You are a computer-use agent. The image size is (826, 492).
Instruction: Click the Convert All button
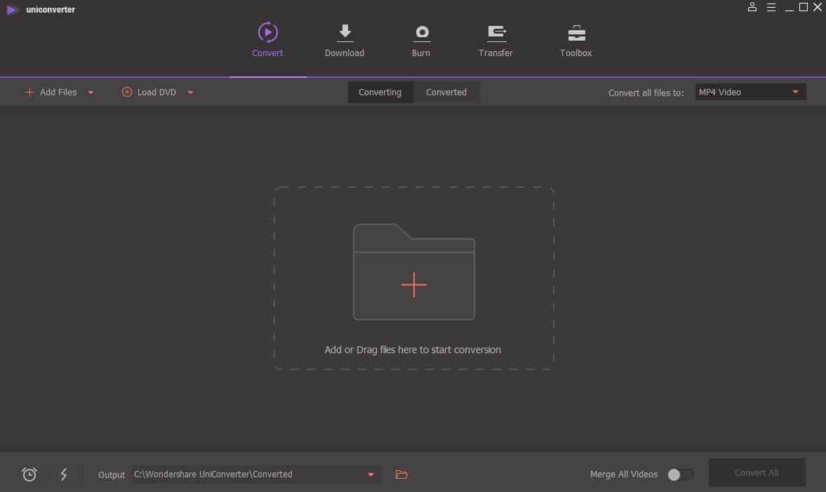click(757, 472)
